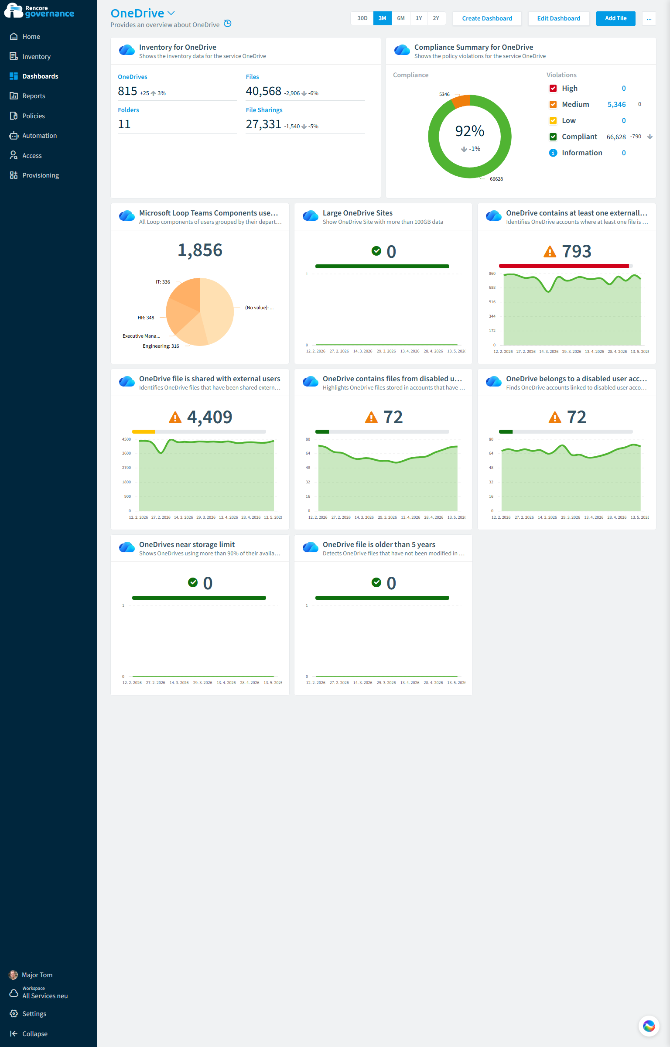Select the 2Y time range
Screen dimensions: 670x1047
[436, 18]
